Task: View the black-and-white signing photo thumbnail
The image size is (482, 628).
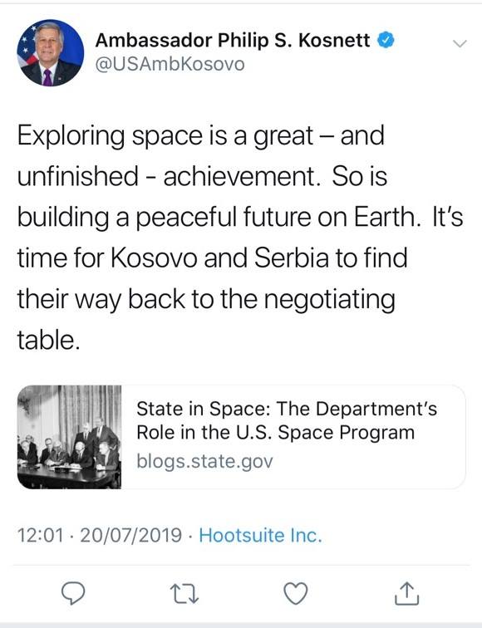Action: pyautogui.click(x=69, y=437)
